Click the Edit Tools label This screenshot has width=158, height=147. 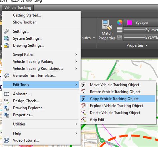pos(21,85)
